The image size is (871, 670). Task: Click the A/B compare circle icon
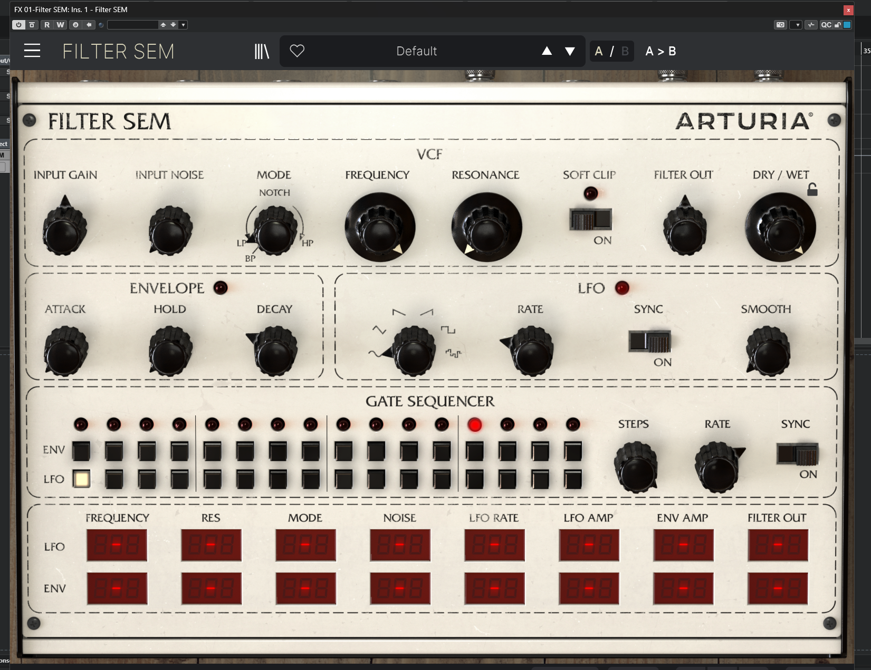(75, 25)
